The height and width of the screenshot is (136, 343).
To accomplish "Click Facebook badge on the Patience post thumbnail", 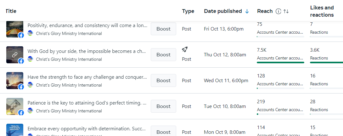I will (21, 113).
